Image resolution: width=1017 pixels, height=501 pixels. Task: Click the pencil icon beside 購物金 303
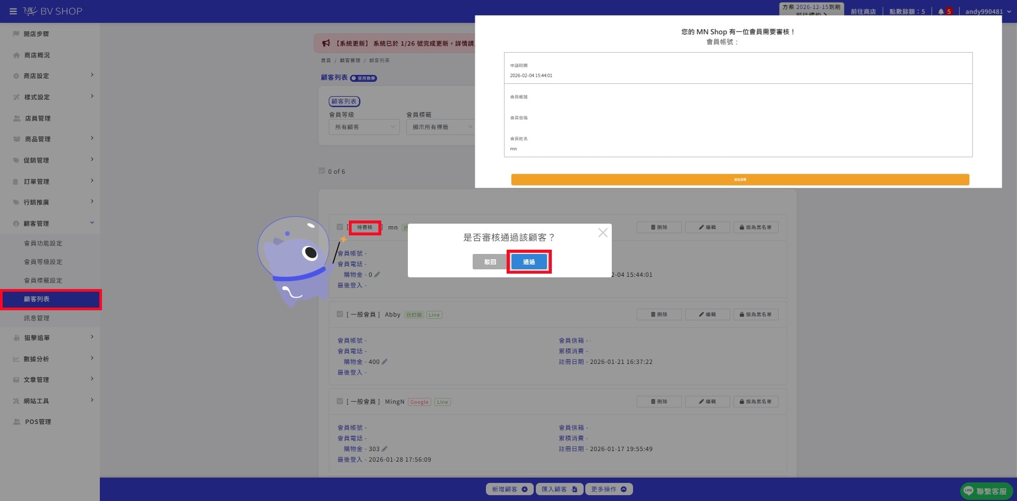click(x=384, y=449)
